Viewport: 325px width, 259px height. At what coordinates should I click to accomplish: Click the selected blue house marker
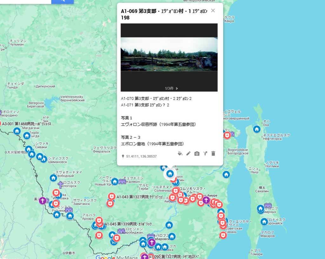170,173
